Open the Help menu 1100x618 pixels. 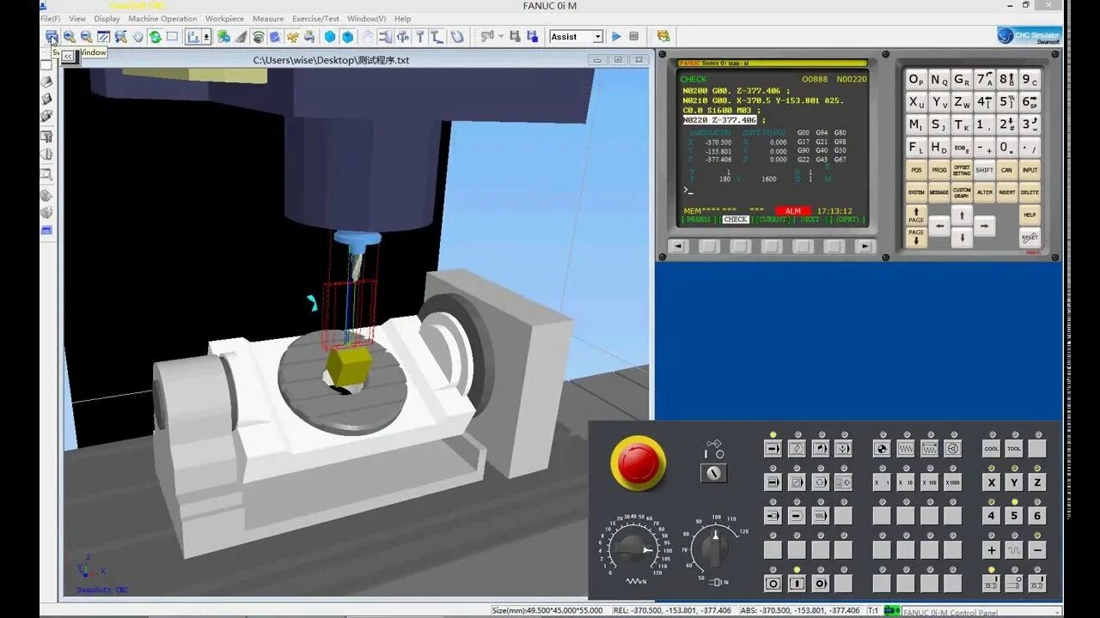pos(402,18)
